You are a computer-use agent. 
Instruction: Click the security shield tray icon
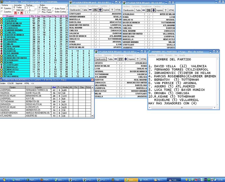pyautogui.click(x=186, y=180)
